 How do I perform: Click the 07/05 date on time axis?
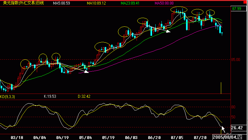[177, 138]
